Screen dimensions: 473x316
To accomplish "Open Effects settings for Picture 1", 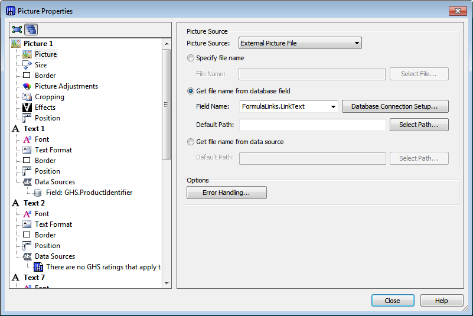I will [45, 107].
